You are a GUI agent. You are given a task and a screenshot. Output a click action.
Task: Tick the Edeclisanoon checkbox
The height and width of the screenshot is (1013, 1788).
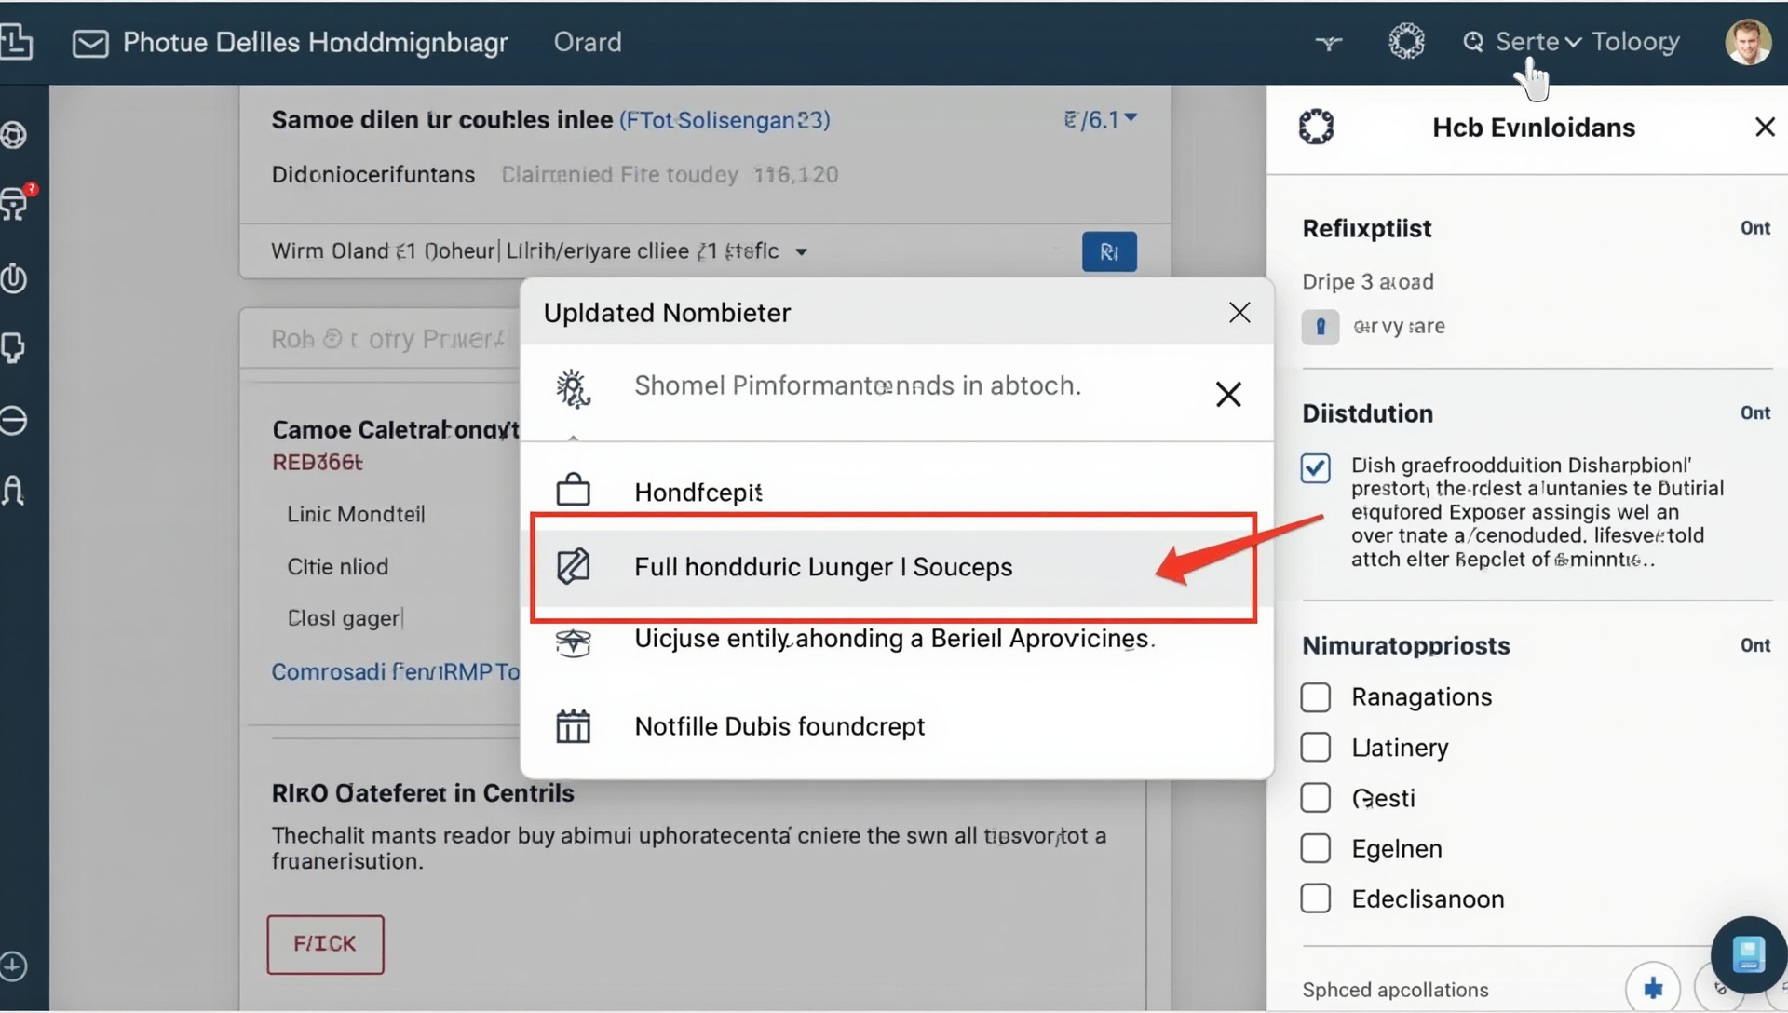(x=1315, y=898)
